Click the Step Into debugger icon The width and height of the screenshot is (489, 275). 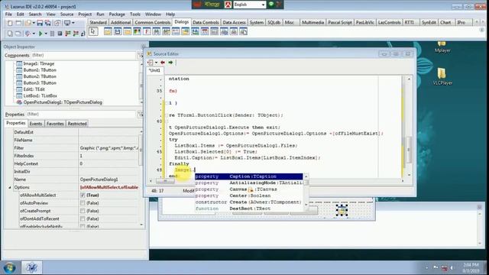pos(68,34)
